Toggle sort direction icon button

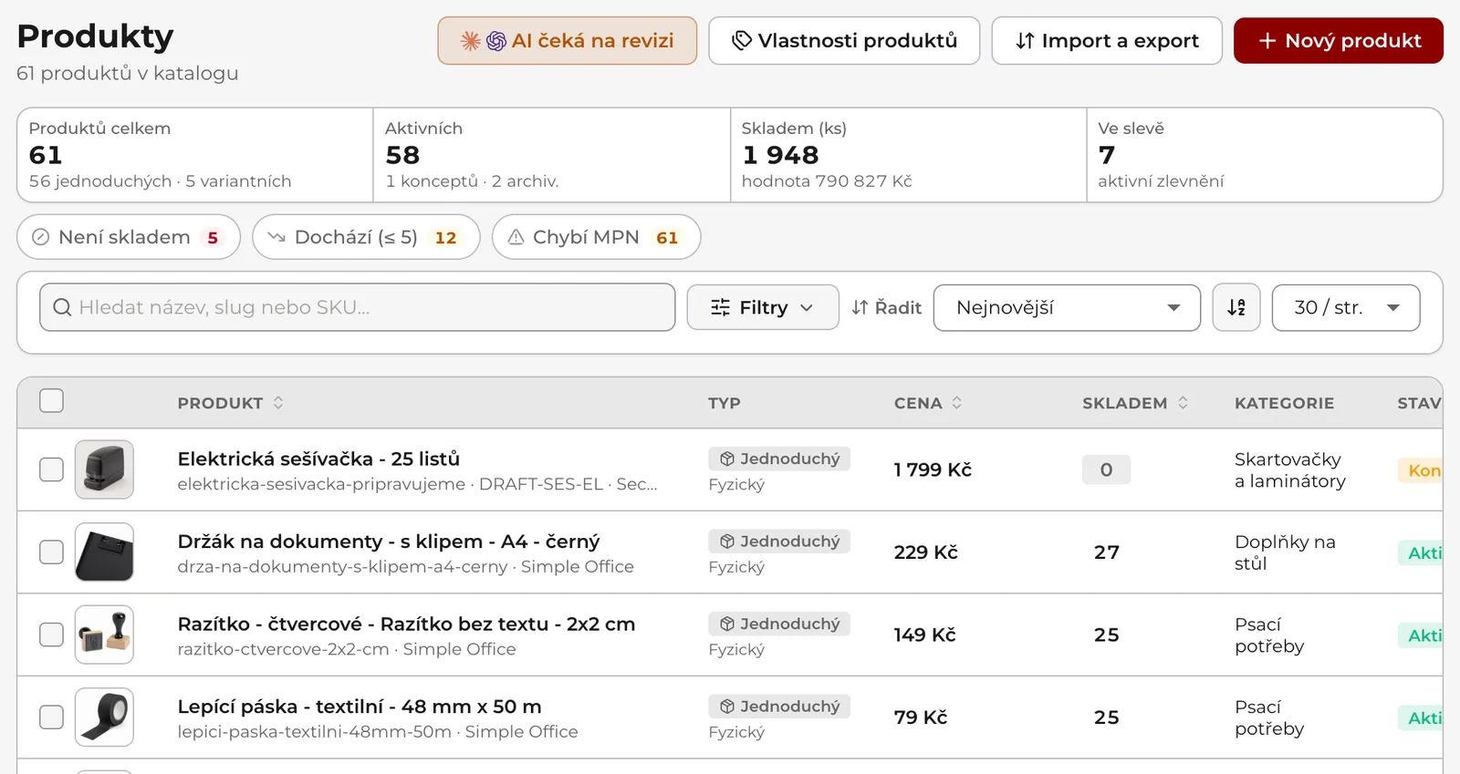[x=1236, y=307]
